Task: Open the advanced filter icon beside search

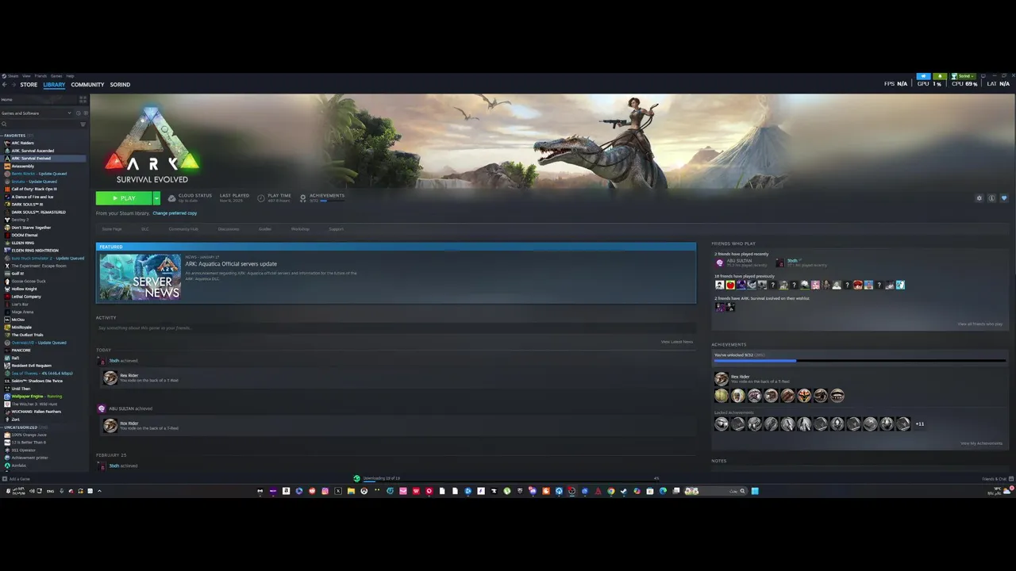Action: pyautogui.click(x=83, y=125)
